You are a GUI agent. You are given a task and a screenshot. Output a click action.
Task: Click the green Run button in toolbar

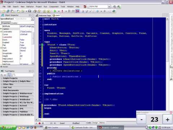[55, 11]
